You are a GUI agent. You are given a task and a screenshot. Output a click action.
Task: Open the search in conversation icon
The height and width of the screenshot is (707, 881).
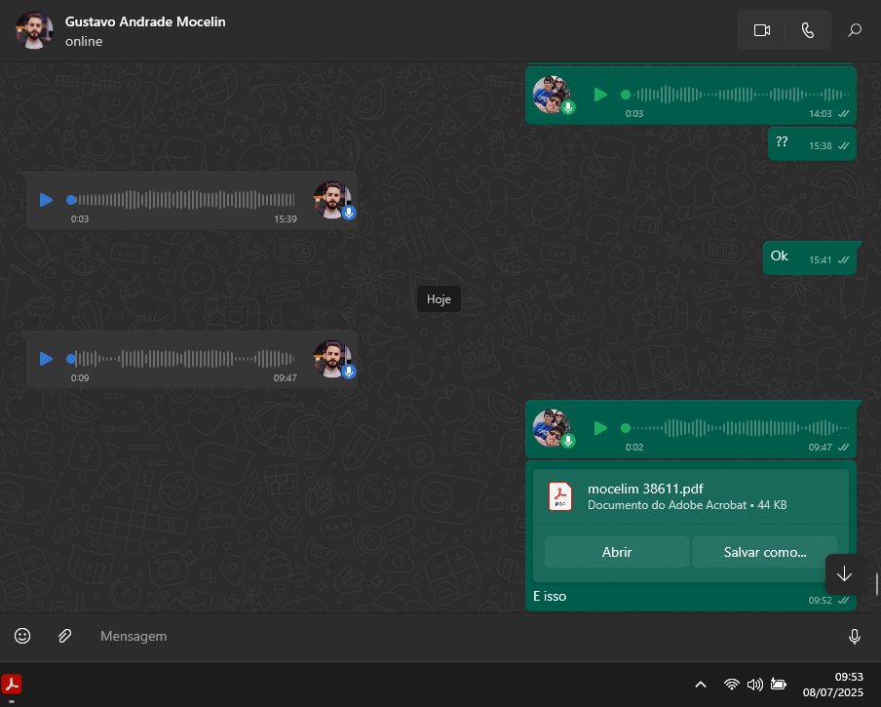(x=855, y=30)
